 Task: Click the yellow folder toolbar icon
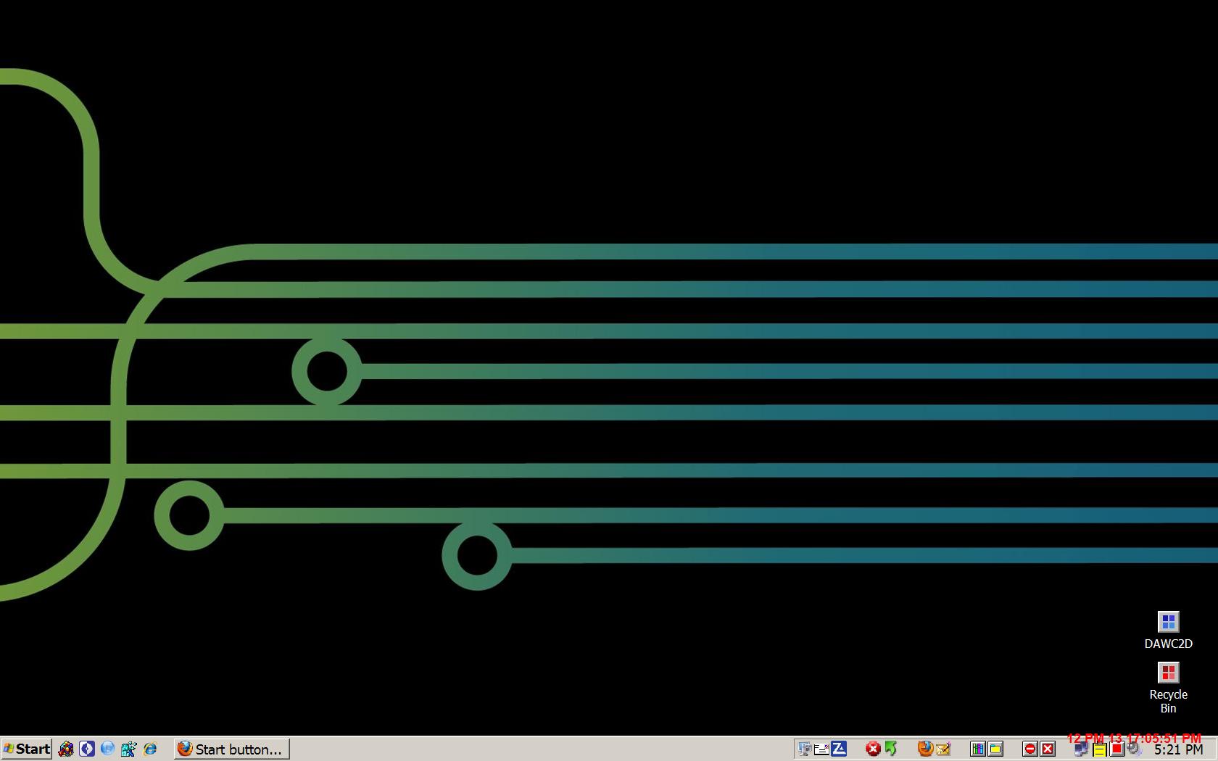[995, 749]
